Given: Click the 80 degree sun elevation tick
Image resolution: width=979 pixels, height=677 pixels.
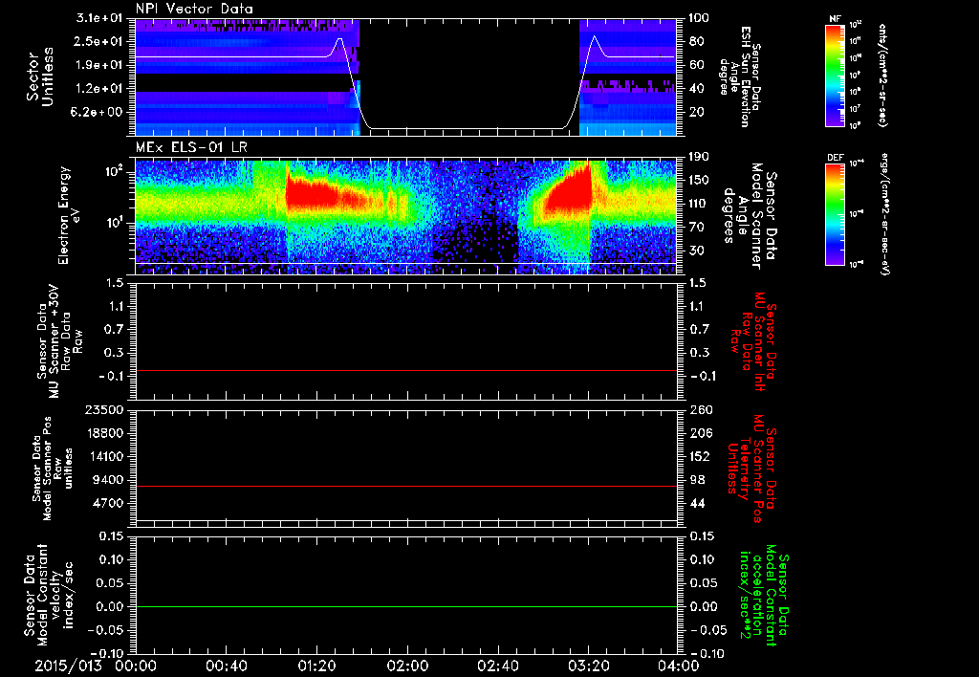Looking at the screenshot, I should 696,41.
